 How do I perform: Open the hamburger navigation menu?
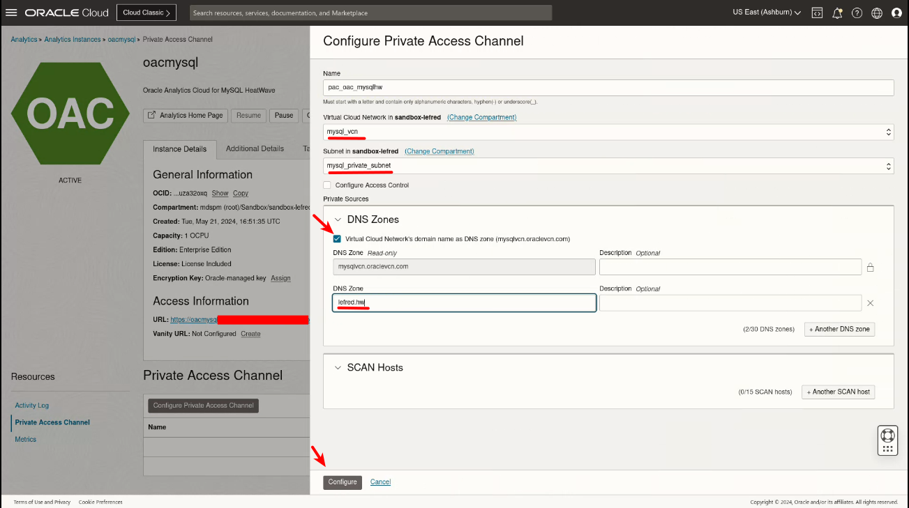tap(11, 13)
